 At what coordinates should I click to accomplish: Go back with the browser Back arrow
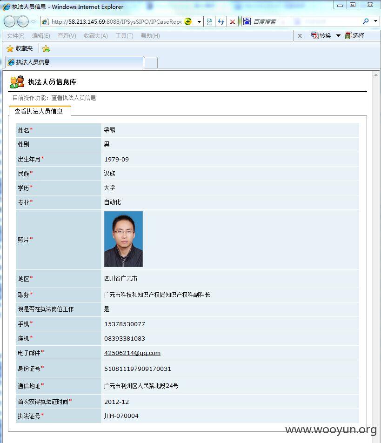tap(9, 21)
